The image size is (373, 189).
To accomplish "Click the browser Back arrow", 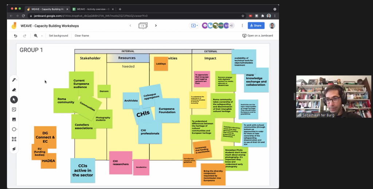I will coord(11,16).
